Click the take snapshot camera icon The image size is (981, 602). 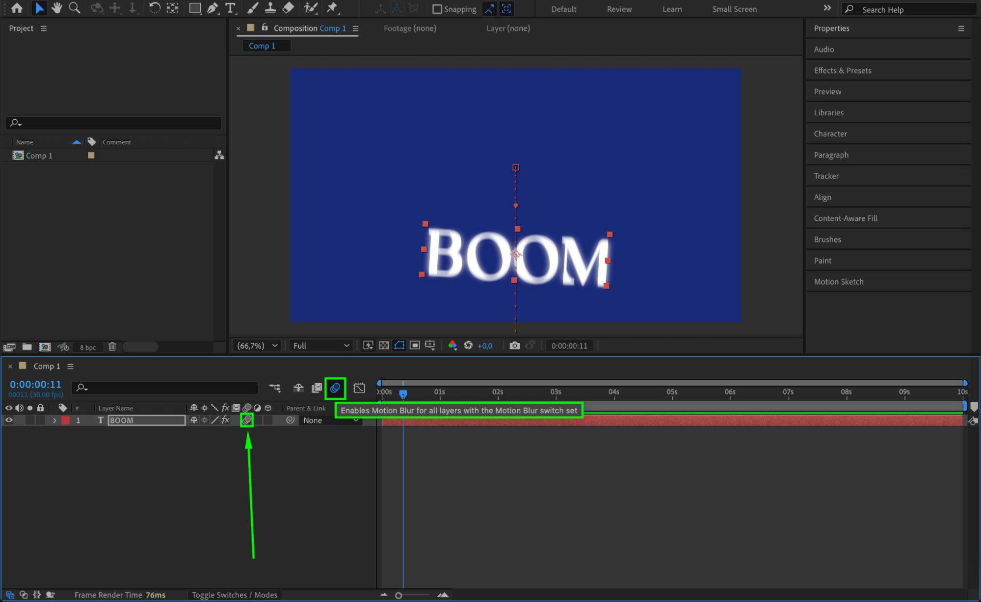pyautogui.click(x=514, y=345)
